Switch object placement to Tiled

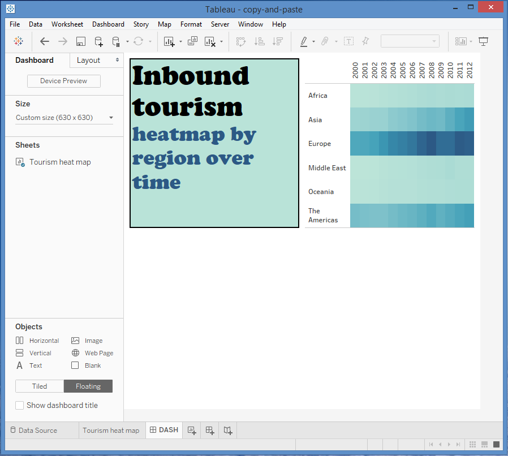(x=40, y=386)
